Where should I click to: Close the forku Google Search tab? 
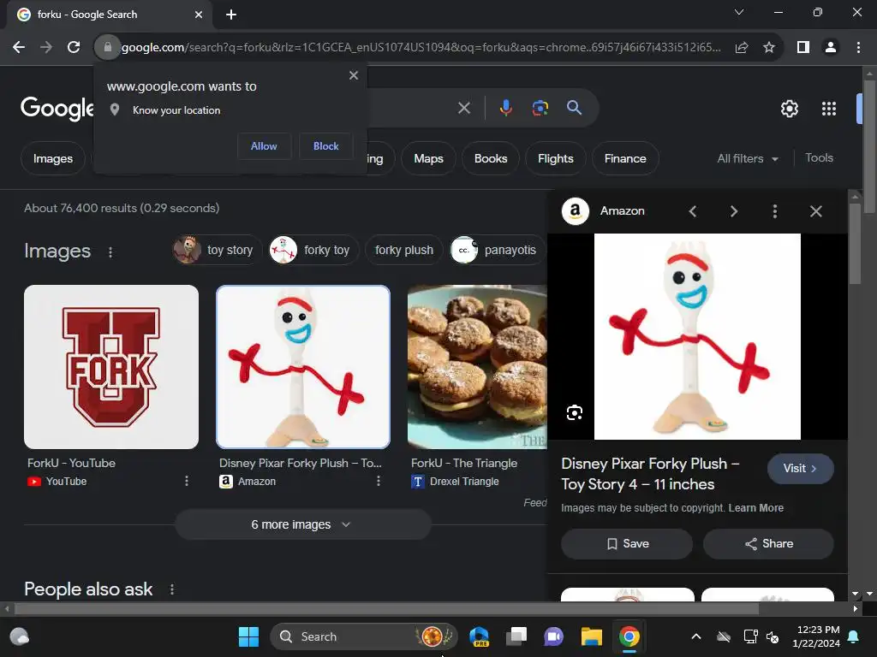click(x=199, y=15)
